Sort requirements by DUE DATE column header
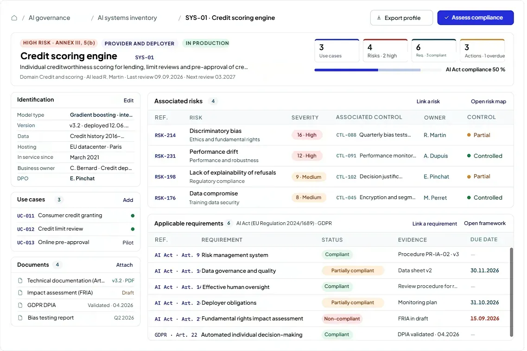The height and width of the screenshot is (351, 527). [x=483, y=239]
